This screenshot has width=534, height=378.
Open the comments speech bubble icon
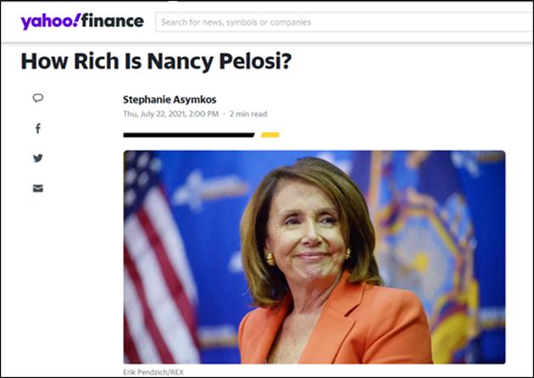(38, 98)
